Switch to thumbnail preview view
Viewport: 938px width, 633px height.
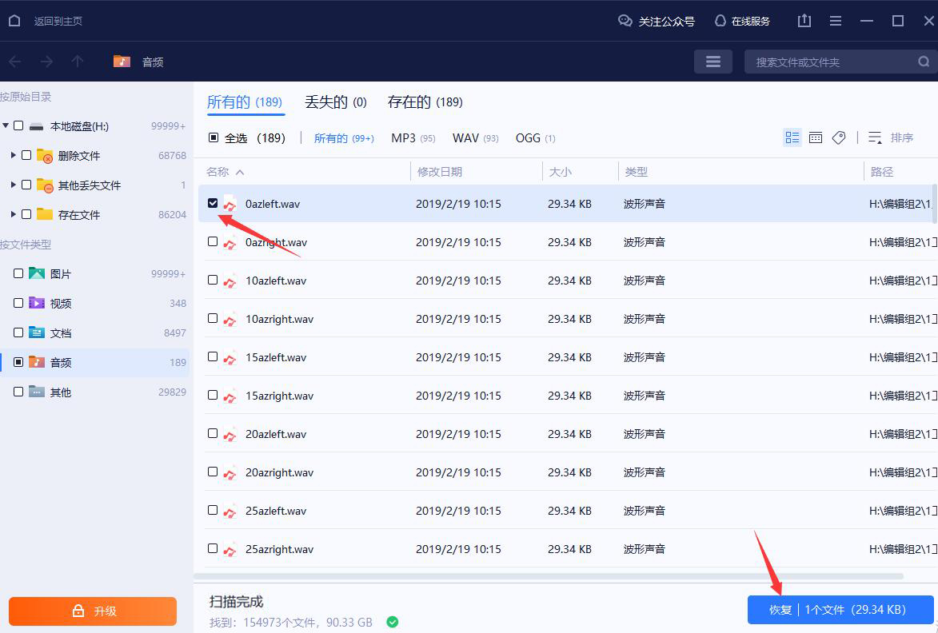coord(815,137)
